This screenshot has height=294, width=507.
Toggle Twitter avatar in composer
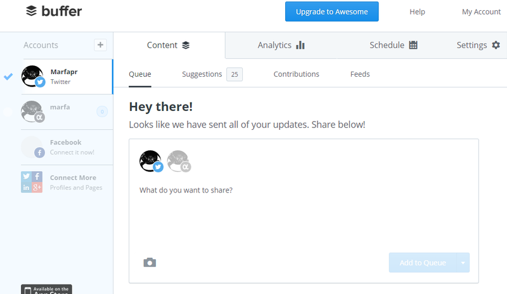coord(151,161)
